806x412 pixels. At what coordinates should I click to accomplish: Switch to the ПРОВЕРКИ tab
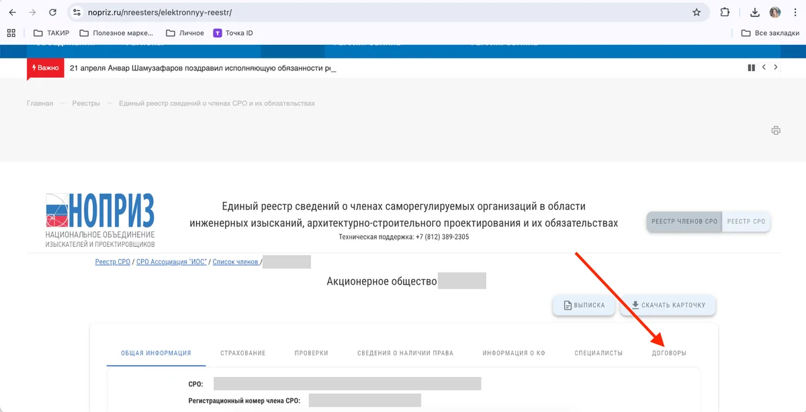click(x=312, y=353)
